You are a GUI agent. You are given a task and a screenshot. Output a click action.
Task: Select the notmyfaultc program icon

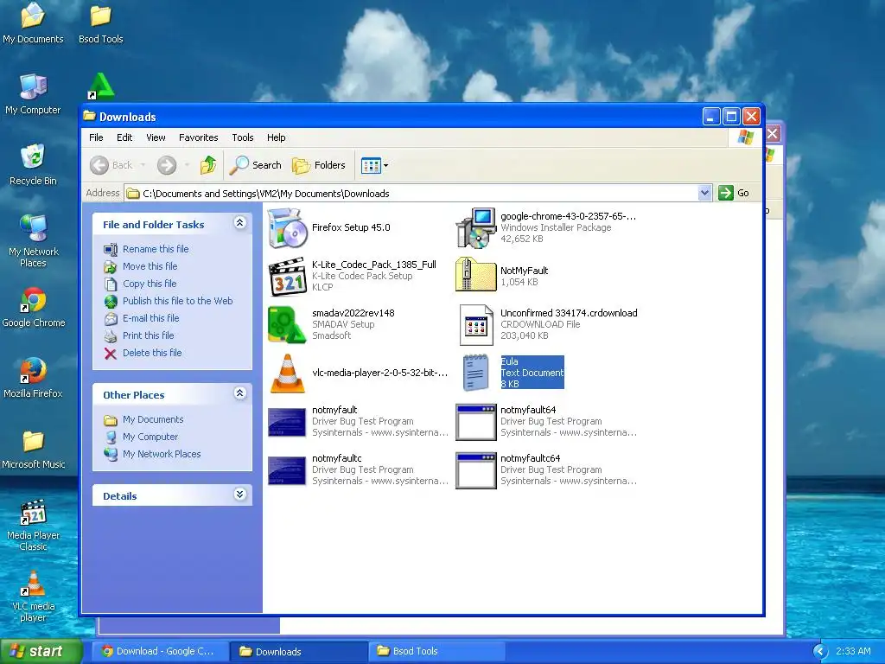pyautogui.click(x=287, y=470)
